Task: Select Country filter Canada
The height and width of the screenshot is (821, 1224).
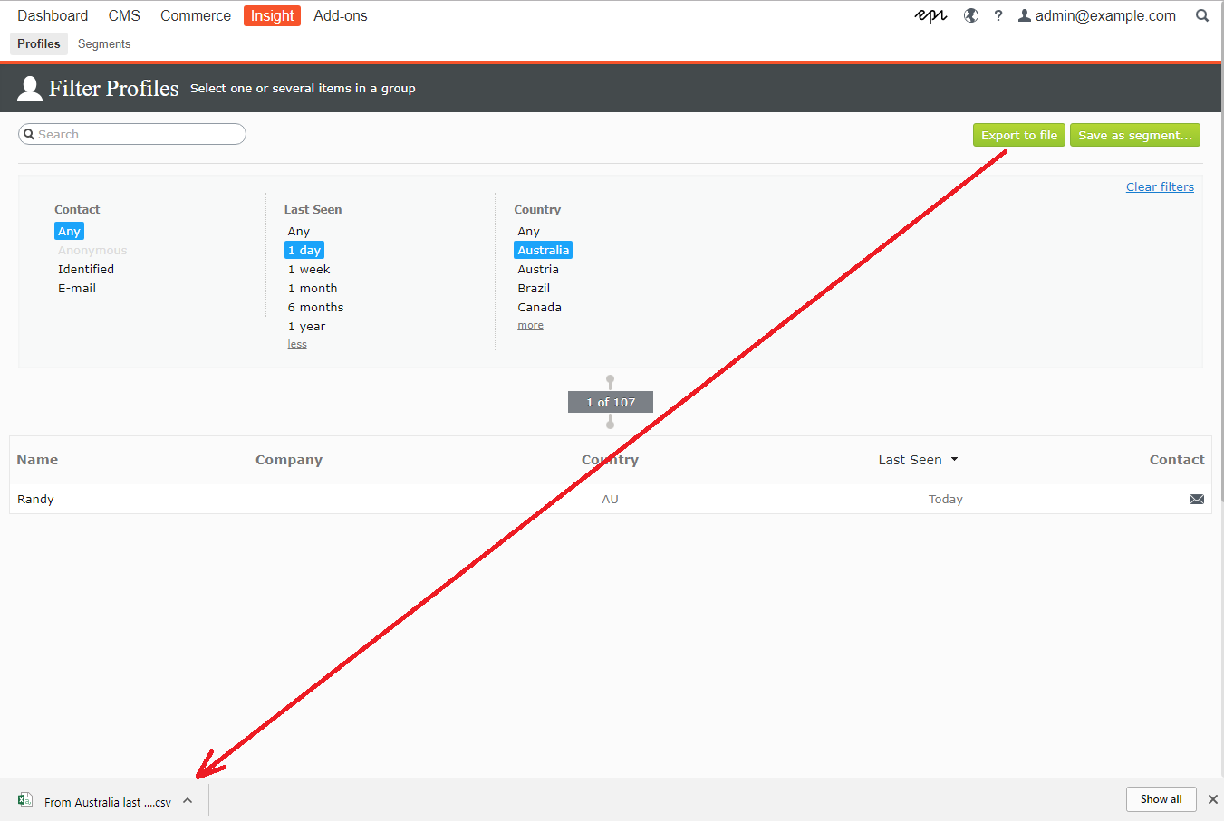Action: click(540, 307)
